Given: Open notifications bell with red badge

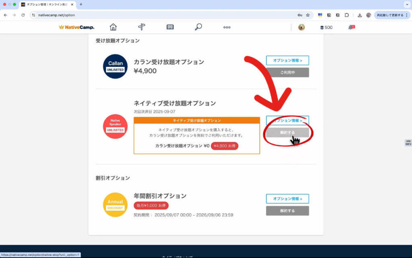Looking at the screenshot, I should pos(352,27).
